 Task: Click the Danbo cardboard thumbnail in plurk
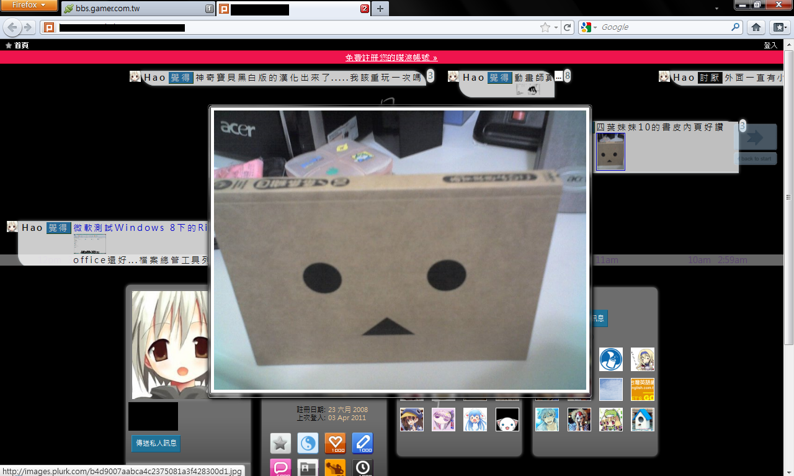(610, 151)
